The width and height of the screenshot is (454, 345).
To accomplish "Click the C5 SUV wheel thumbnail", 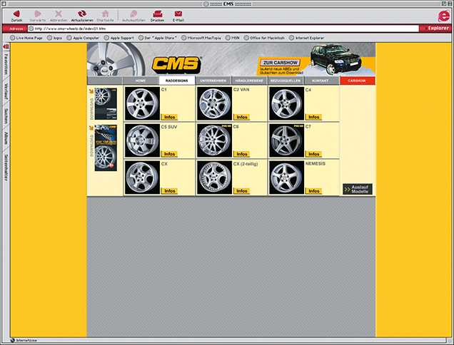I will tap(141, 140).
